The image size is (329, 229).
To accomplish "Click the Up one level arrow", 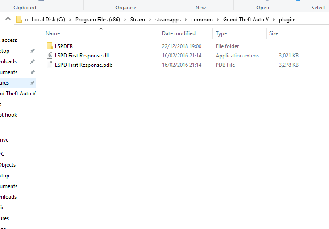I will point(8,20).
